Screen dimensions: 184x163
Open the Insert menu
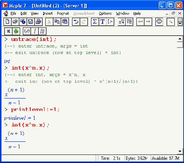tap(48, 14)
